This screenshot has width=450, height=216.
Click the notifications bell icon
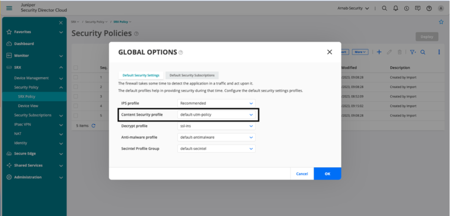396,8
